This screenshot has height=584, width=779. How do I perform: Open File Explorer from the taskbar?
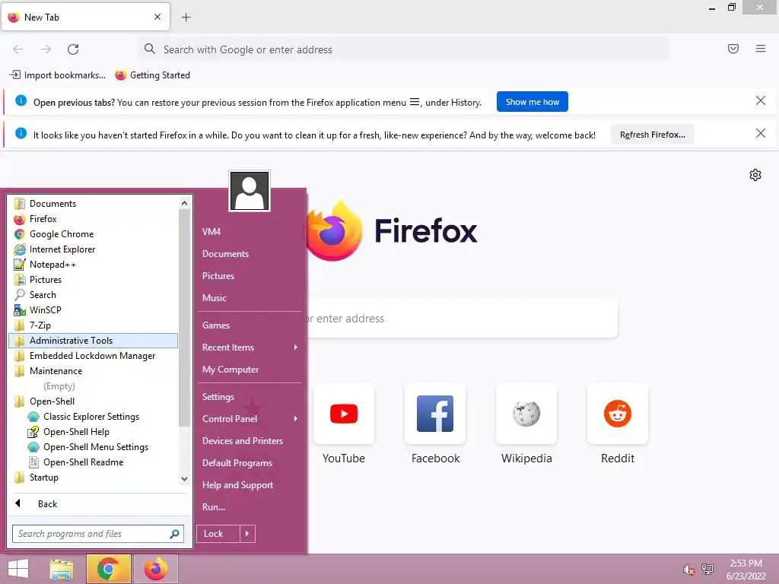62,569
